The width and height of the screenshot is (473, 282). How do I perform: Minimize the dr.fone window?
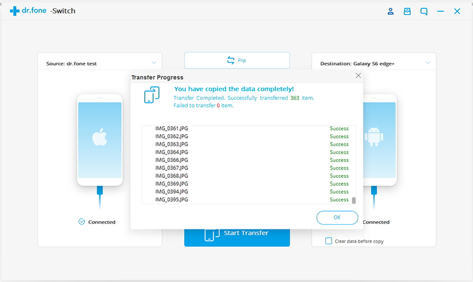click(440, 11)
